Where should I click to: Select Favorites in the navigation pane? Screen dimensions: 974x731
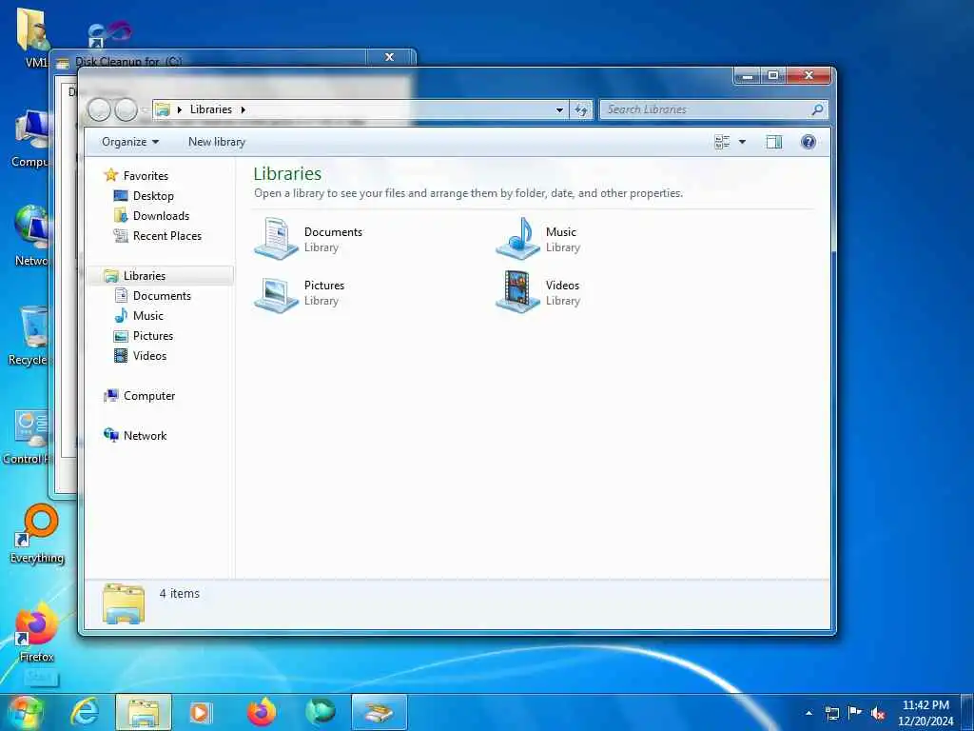coord(136,175)
